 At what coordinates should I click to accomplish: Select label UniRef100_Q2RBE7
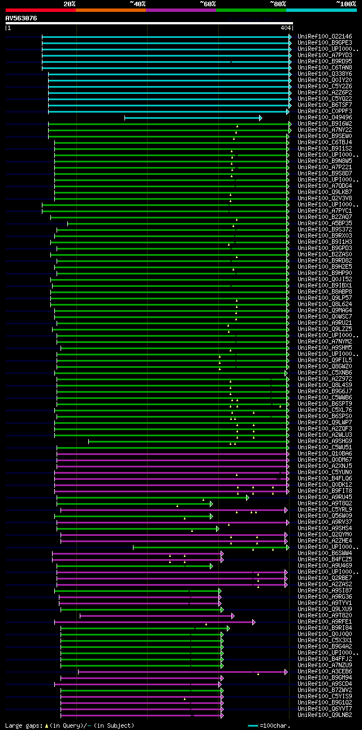point(325,578)
